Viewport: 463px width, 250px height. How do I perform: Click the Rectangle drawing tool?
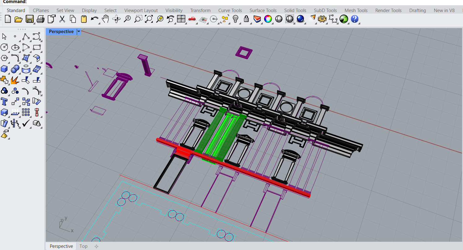coord(37,47)
